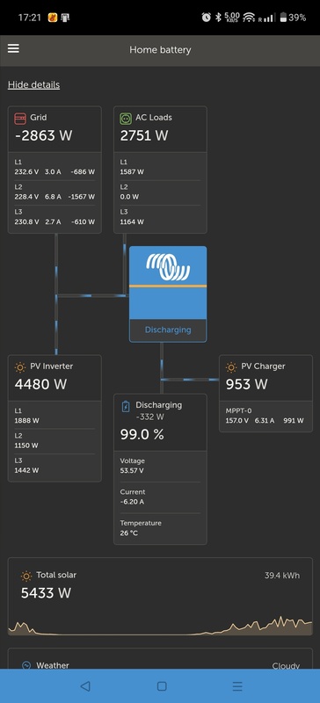The image size is (320, 703).
Task: Select MPPT-0 991 W reading
Action: [294, 421]
